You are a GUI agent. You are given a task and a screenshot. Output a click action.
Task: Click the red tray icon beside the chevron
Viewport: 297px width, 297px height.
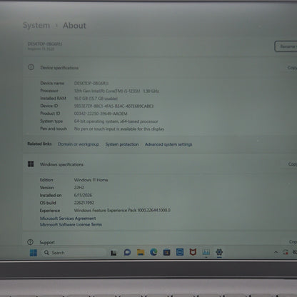tap(286, 252)
